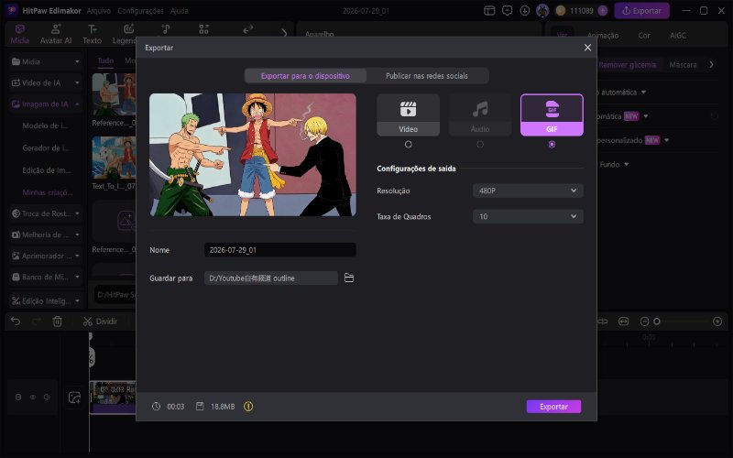Click top-bar Exportar button in main window
Screen dimensions: 733x458
641,10
